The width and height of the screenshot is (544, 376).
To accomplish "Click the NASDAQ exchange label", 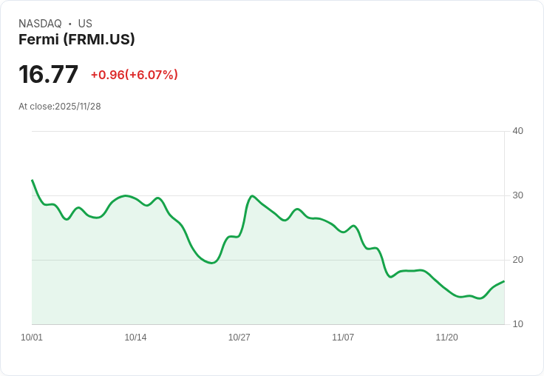I will click(40, 24).
